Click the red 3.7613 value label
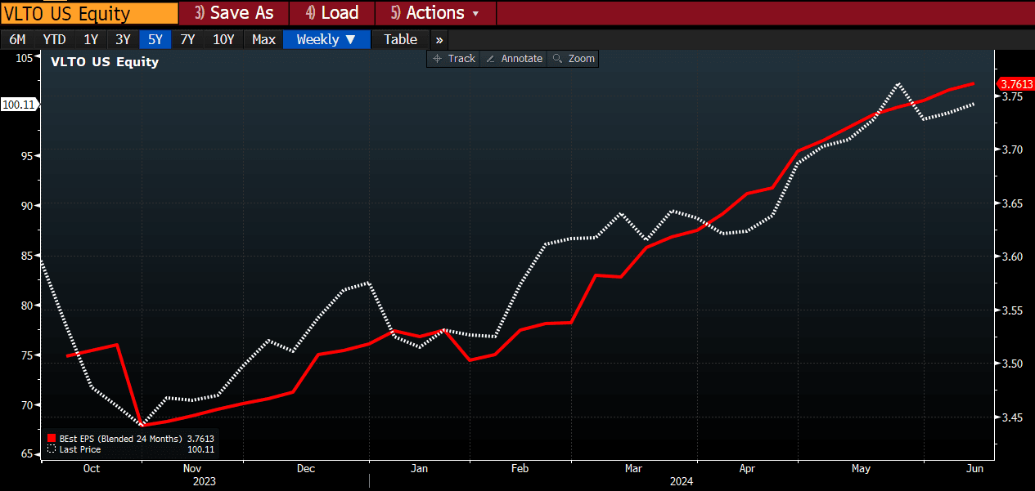This screenshot has height=491, width=1035. pos(1015,84)
